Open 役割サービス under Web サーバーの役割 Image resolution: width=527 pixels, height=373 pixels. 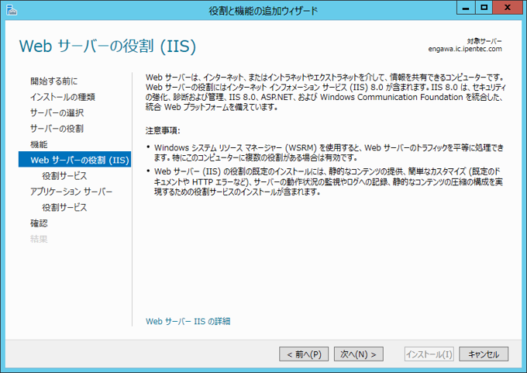[64, 175]
